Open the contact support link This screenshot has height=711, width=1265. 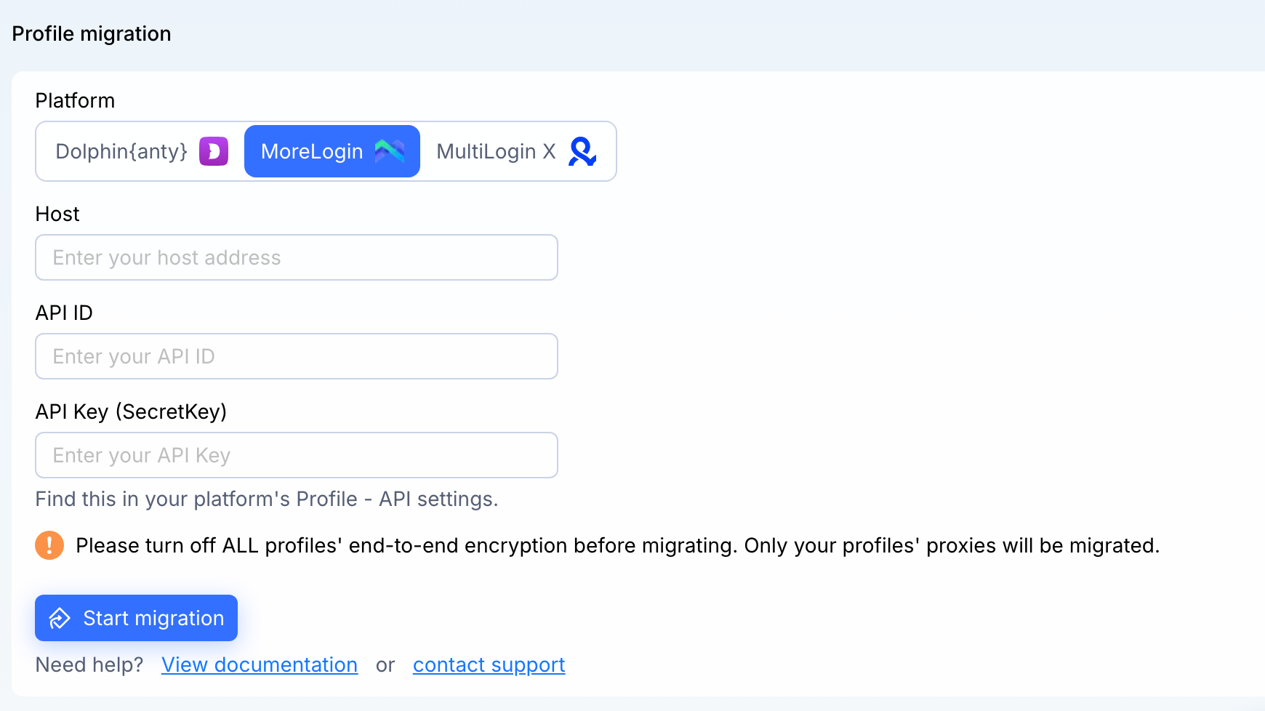(x=489, y=664)
